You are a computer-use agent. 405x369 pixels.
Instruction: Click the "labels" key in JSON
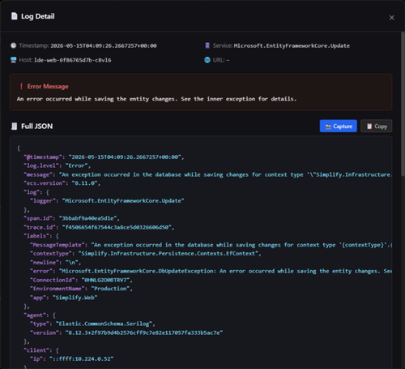pyautogui.click(x=36, y=236)
